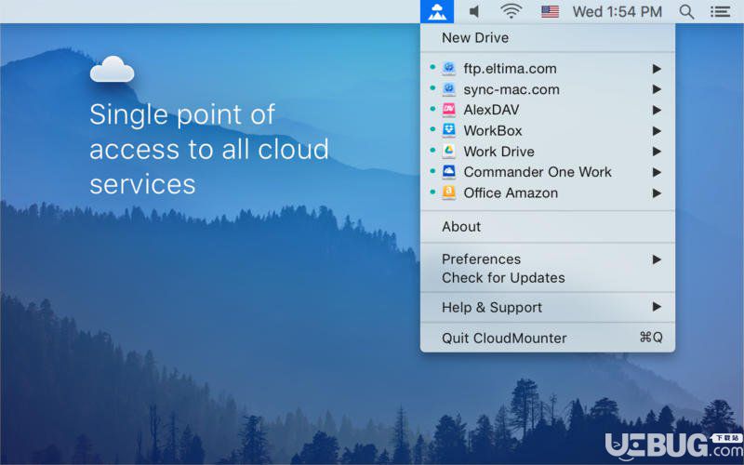Select the sync-mac.com drive label
This screenshot has width=744, height=465.
point(511,89)
